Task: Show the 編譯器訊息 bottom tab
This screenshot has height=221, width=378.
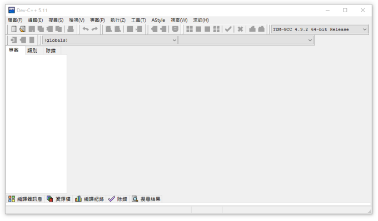Action: [25, 199]
